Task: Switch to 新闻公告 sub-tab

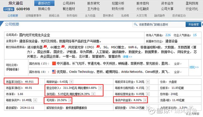Action: coord(54,16)
